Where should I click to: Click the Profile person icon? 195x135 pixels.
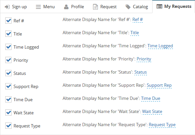coord(66,7)
